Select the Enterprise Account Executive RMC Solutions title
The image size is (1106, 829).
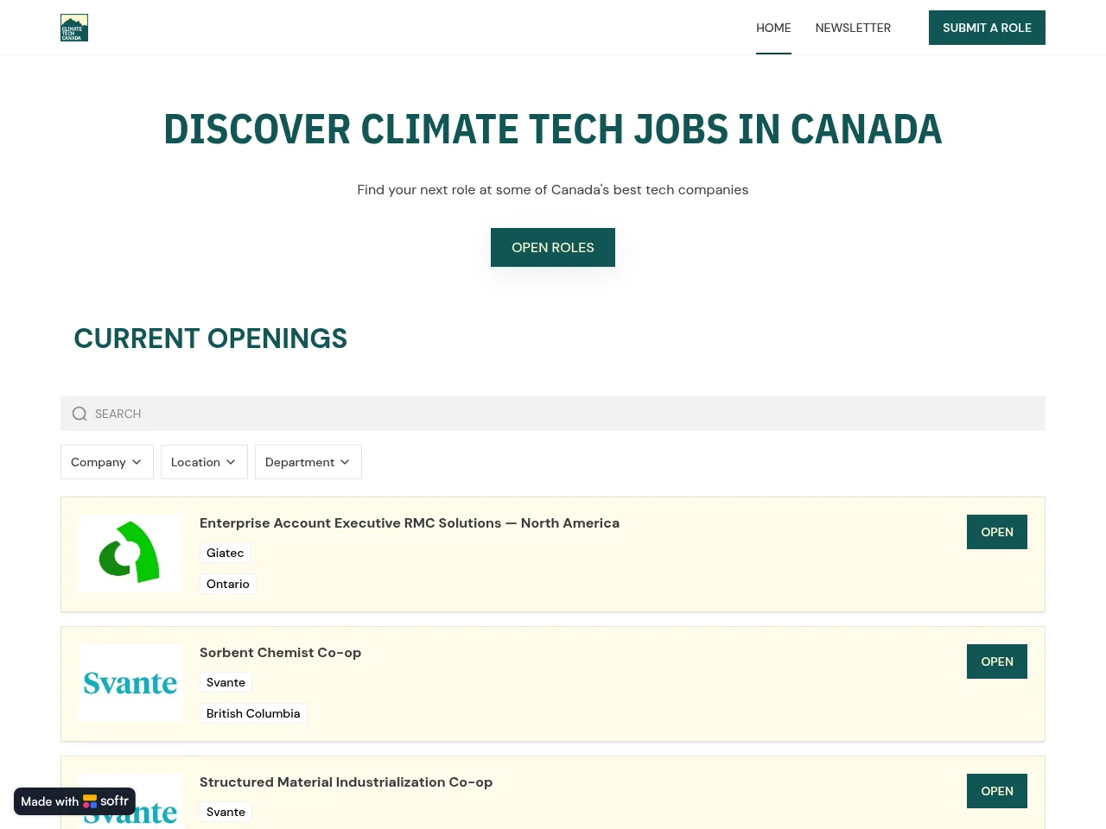click(410, 523)
